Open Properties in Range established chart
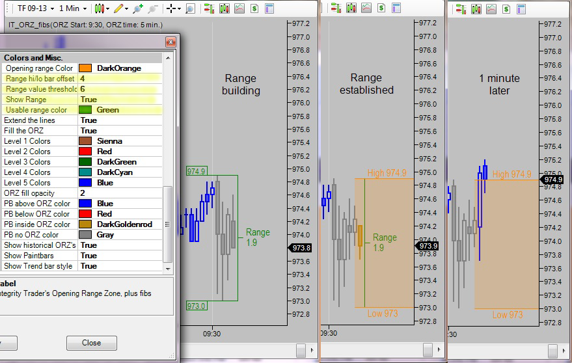This screenshot has height=363, width=572. [396, 8]
